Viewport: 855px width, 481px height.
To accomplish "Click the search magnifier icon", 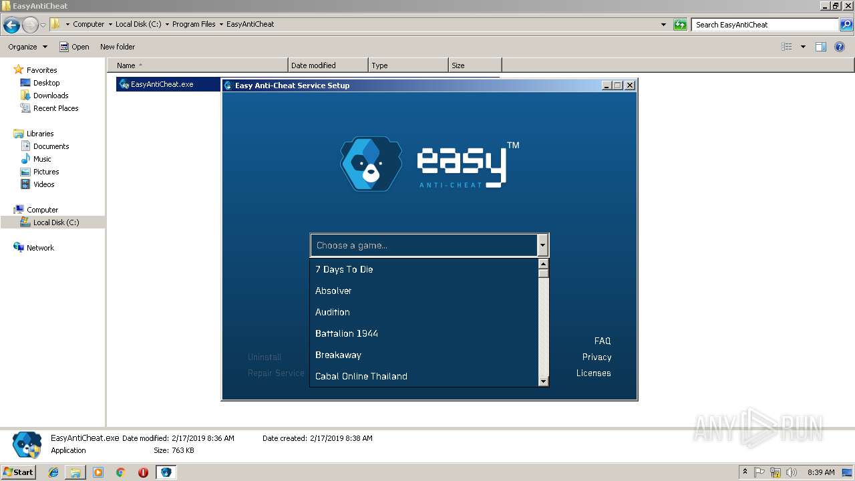I will pos(846,25).
